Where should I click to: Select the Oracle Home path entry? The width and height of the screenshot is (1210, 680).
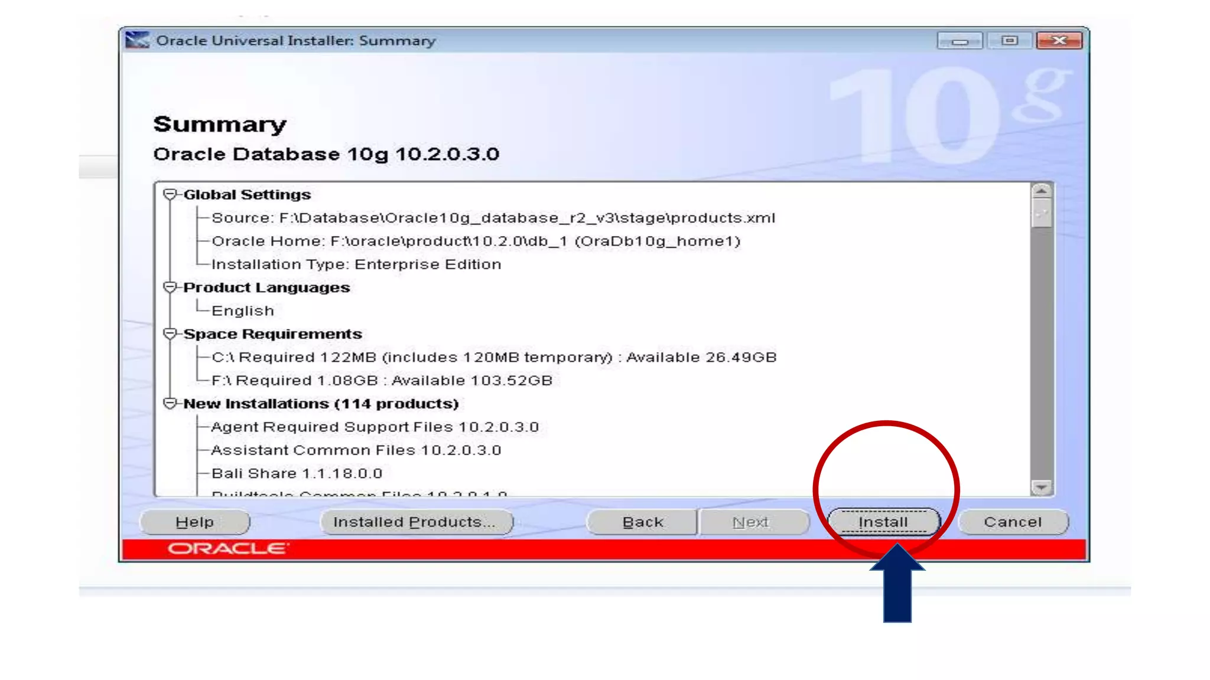[x=476, y=241]
